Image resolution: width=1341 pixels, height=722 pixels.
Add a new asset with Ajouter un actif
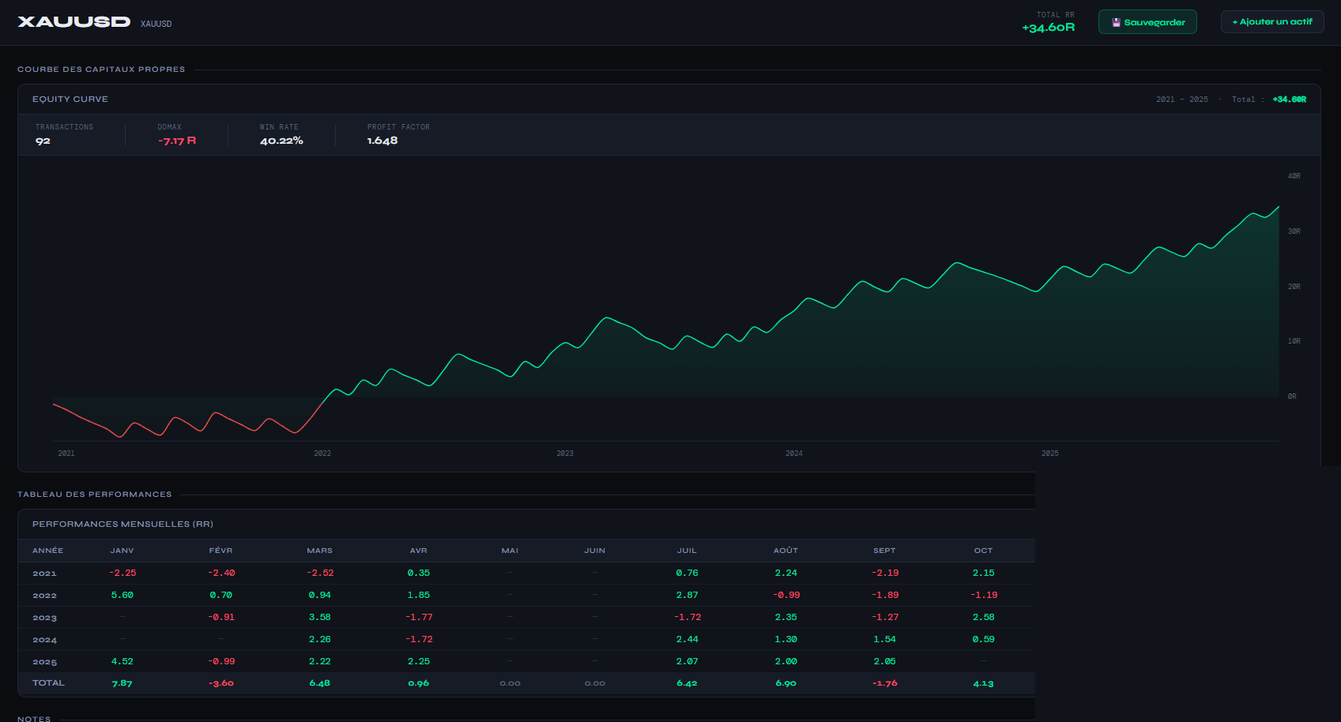click(x=1272, y=22)
